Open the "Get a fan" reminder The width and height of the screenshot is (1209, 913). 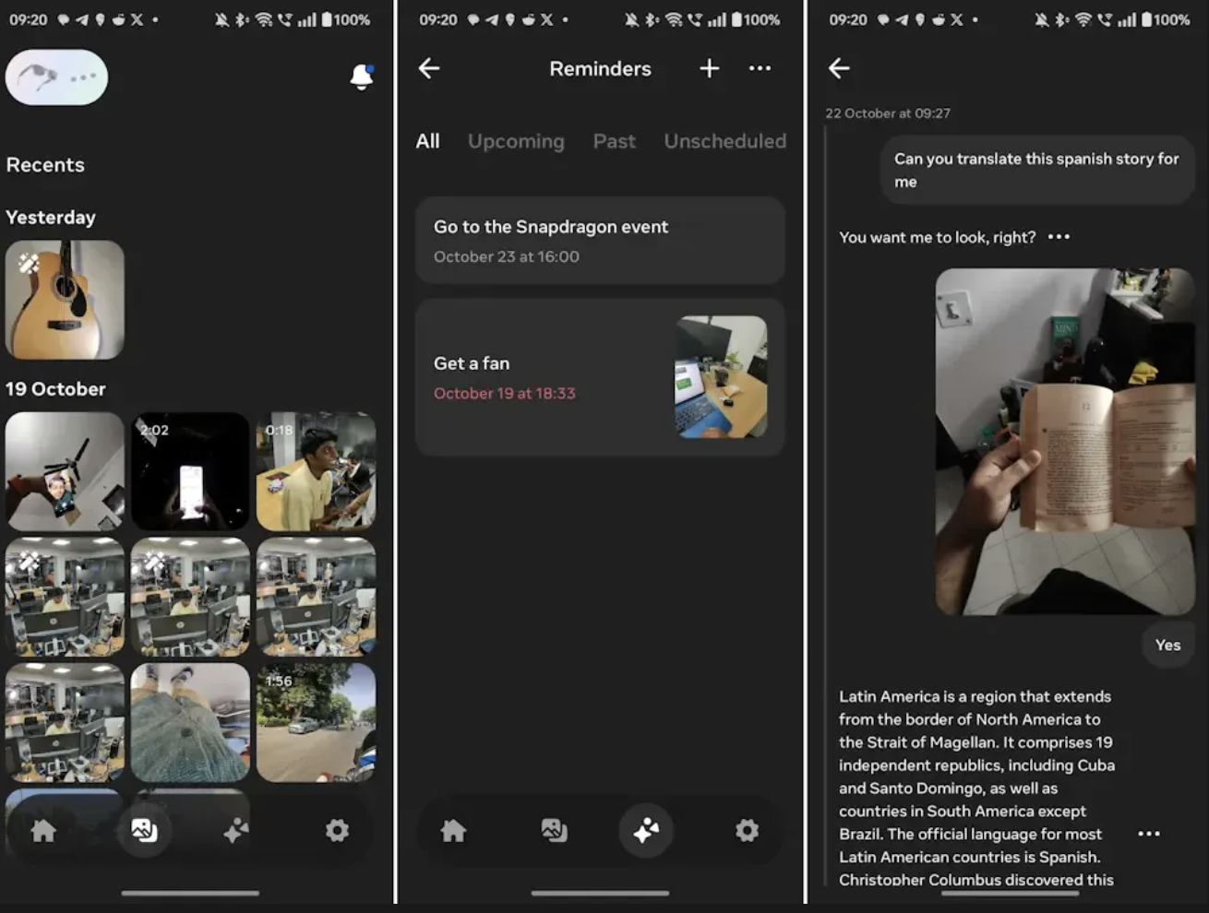click(x=600, y=377)
